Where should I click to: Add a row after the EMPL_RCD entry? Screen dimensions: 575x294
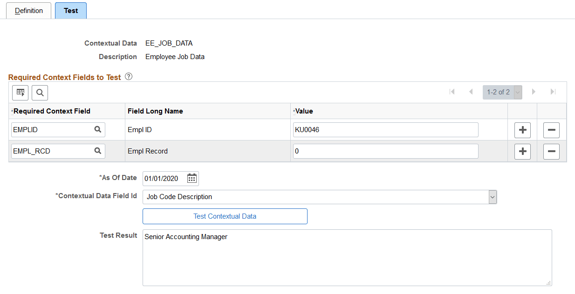522,151
